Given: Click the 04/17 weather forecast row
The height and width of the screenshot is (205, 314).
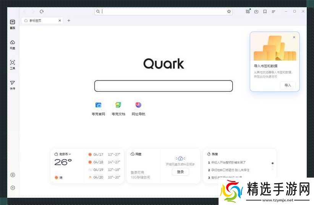Looking at the screenshot, I should pos(104,154).
